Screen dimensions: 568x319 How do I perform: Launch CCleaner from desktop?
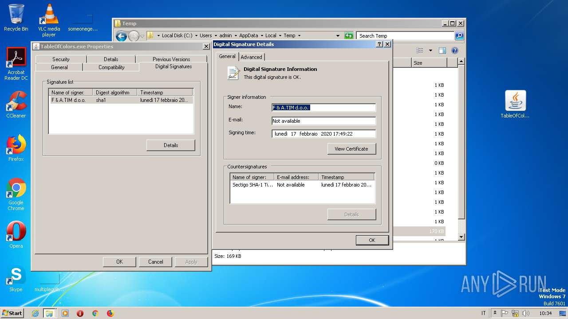(x=16, y=105)
